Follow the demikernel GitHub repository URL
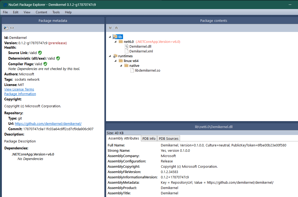Screen dimensions: 298x197 (48, 123)
